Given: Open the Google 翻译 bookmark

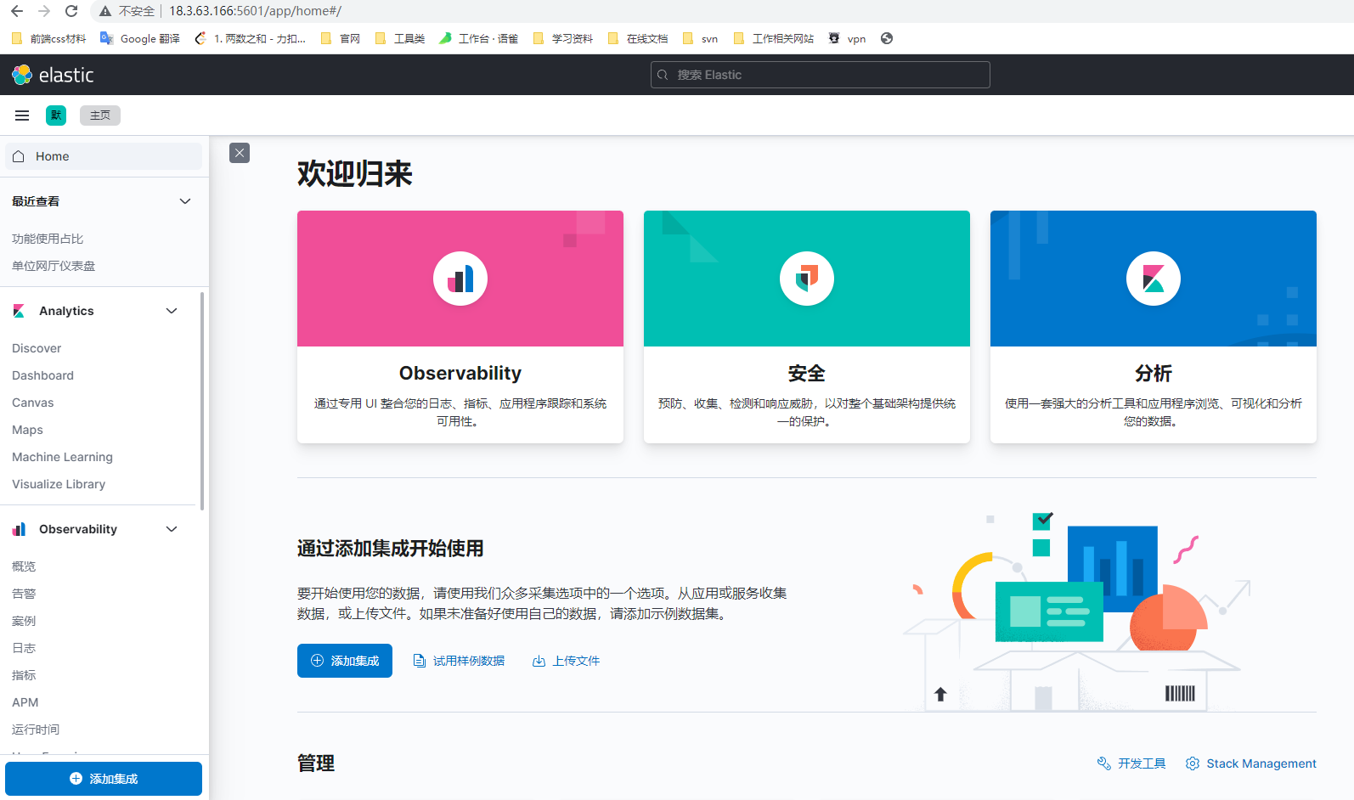Looking at the screenshot, I should [x=140, y=38].
